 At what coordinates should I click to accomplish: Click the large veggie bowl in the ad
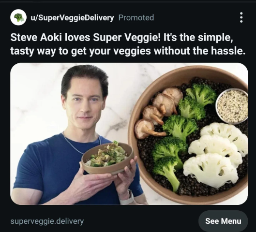click(x=188, y=135)
